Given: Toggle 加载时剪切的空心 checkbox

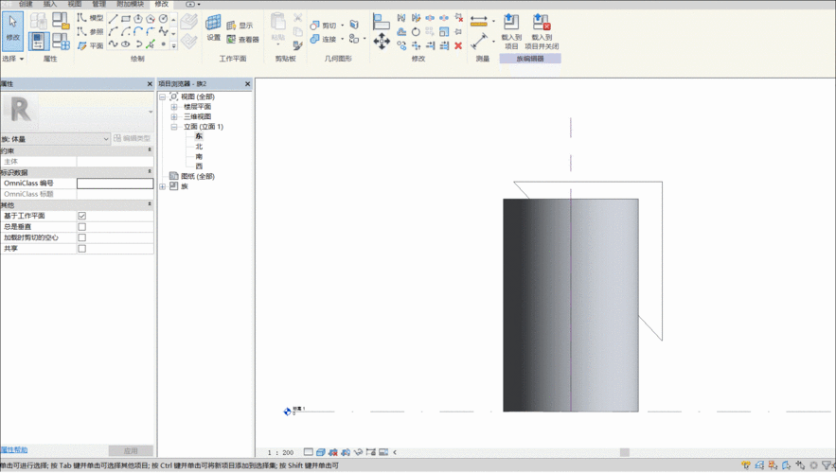Looking at the screenshot, I should [82, 237].
